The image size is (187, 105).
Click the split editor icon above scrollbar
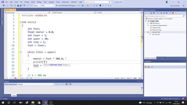142,13
